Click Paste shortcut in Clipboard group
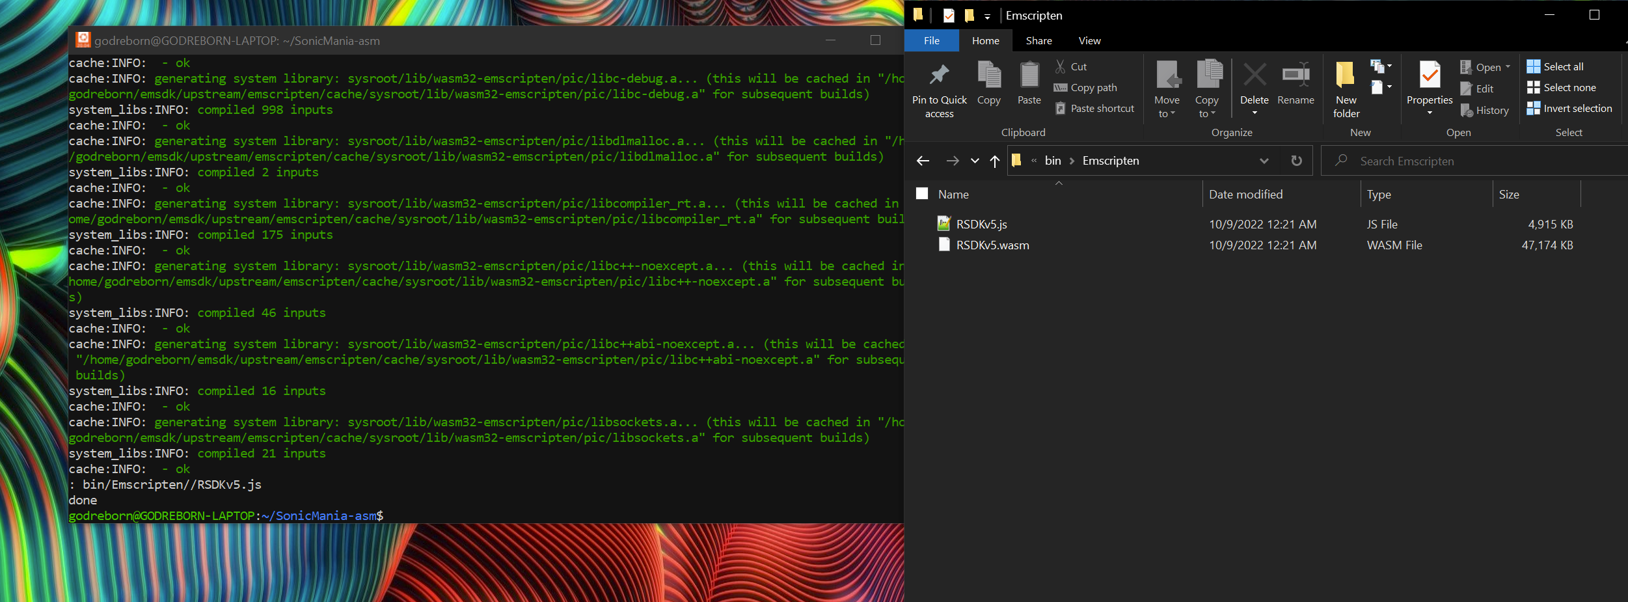Viewport: 1628px width, 602px height. 1094,108
